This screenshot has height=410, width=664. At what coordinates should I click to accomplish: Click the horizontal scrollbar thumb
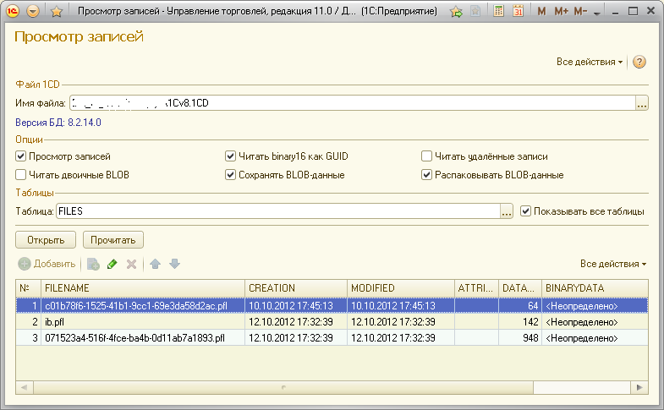pyautogui.click(x=283, y=387)
